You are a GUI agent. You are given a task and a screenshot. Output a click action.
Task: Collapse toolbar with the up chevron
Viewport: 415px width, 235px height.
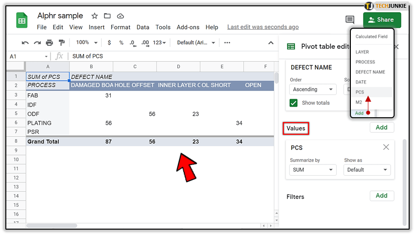pos(271,43)
